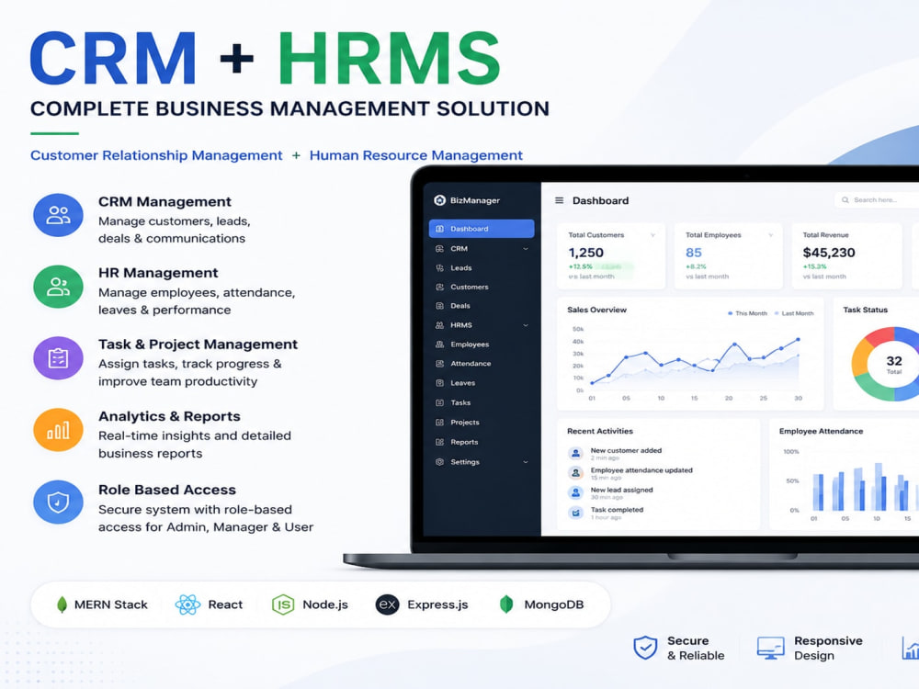This screenshot has width=919, height=689.
Task: Click the Secure & Reliable shield icon
Action: (645, 648)
